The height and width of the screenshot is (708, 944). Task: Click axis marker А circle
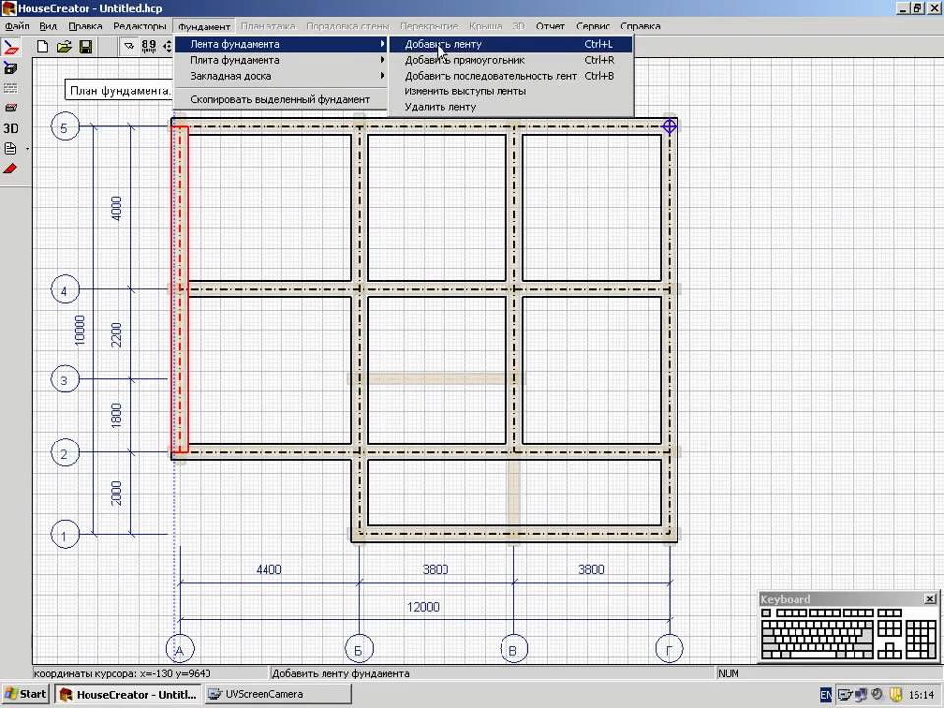(179, 649)
